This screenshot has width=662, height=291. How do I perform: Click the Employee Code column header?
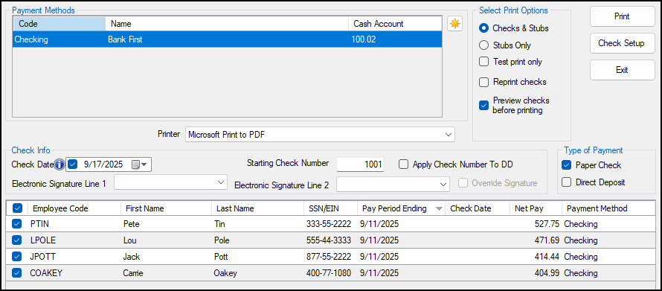click(74, 208)
